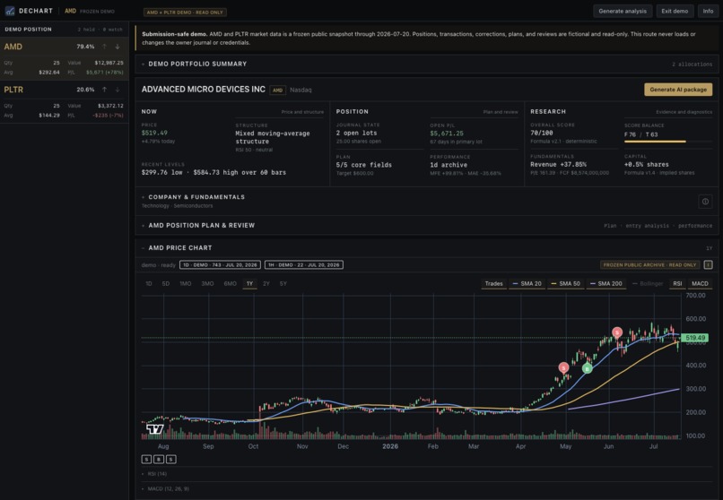The image size is (723, 500).
Task: Click '2 open lots' journal state
Action: [x=356, y=133]
